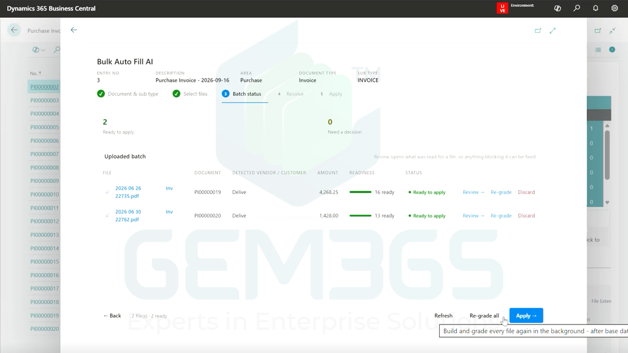Click the file icon beside 22762.pdf
The image size is (628, 353).
pyautogui.click(x=107, y=216)
